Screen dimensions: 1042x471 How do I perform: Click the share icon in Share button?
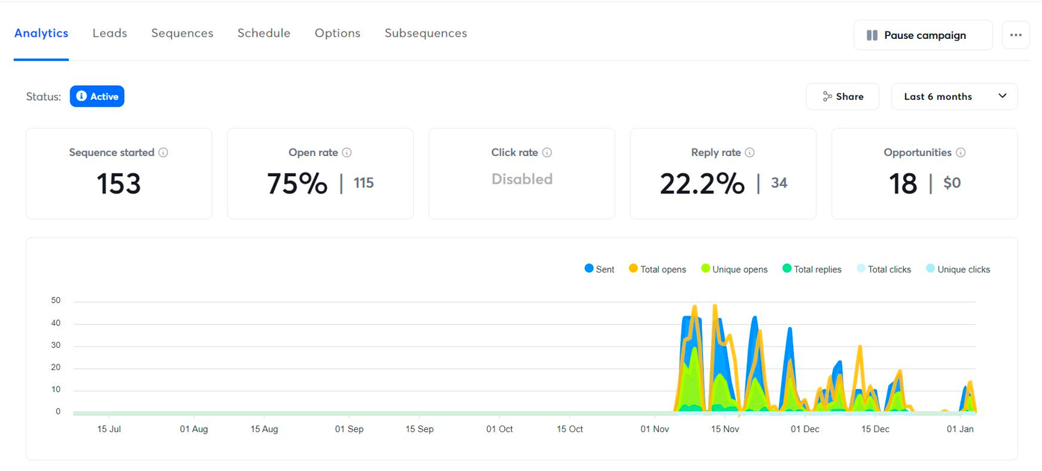click(x=827, y=96)
